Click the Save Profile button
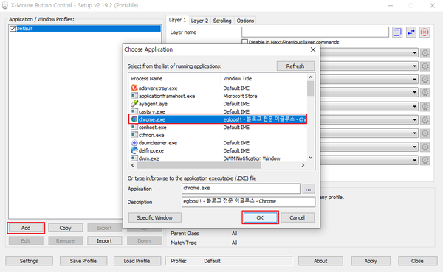The image size is (443, 272). 83,261
